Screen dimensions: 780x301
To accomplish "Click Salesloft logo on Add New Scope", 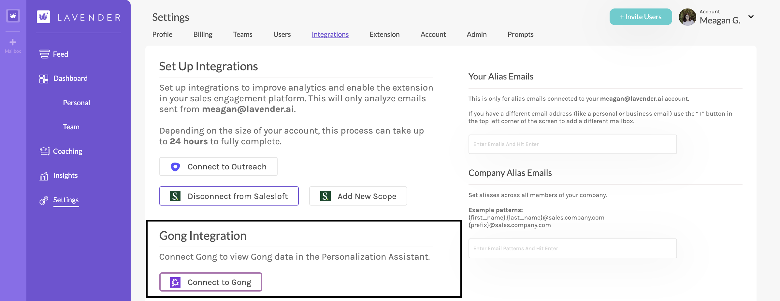I will pyautogui.click(x=325, y=196).
